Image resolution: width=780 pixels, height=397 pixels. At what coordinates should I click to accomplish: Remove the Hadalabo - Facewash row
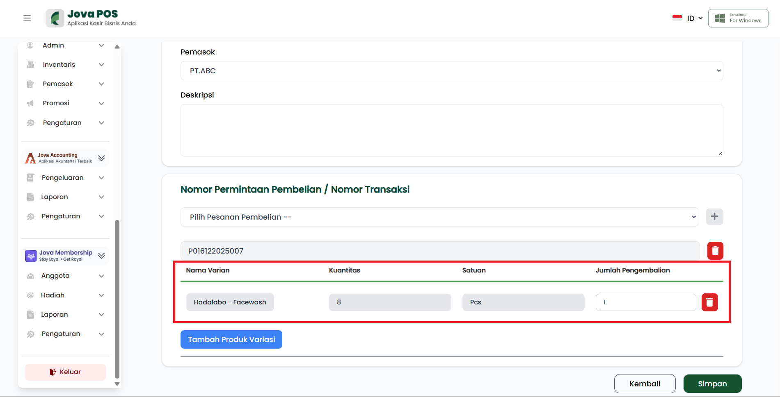pyautogui.click(x=709, y=302)
